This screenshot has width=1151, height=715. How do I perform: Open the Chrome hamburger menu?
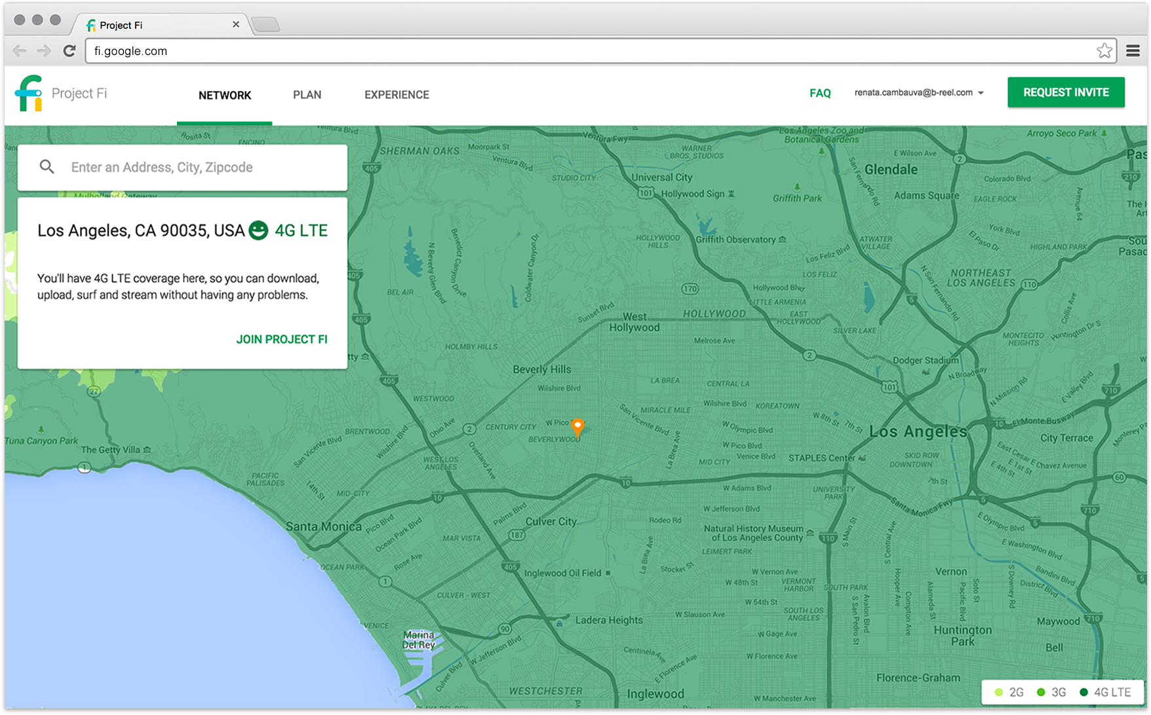1133,51
